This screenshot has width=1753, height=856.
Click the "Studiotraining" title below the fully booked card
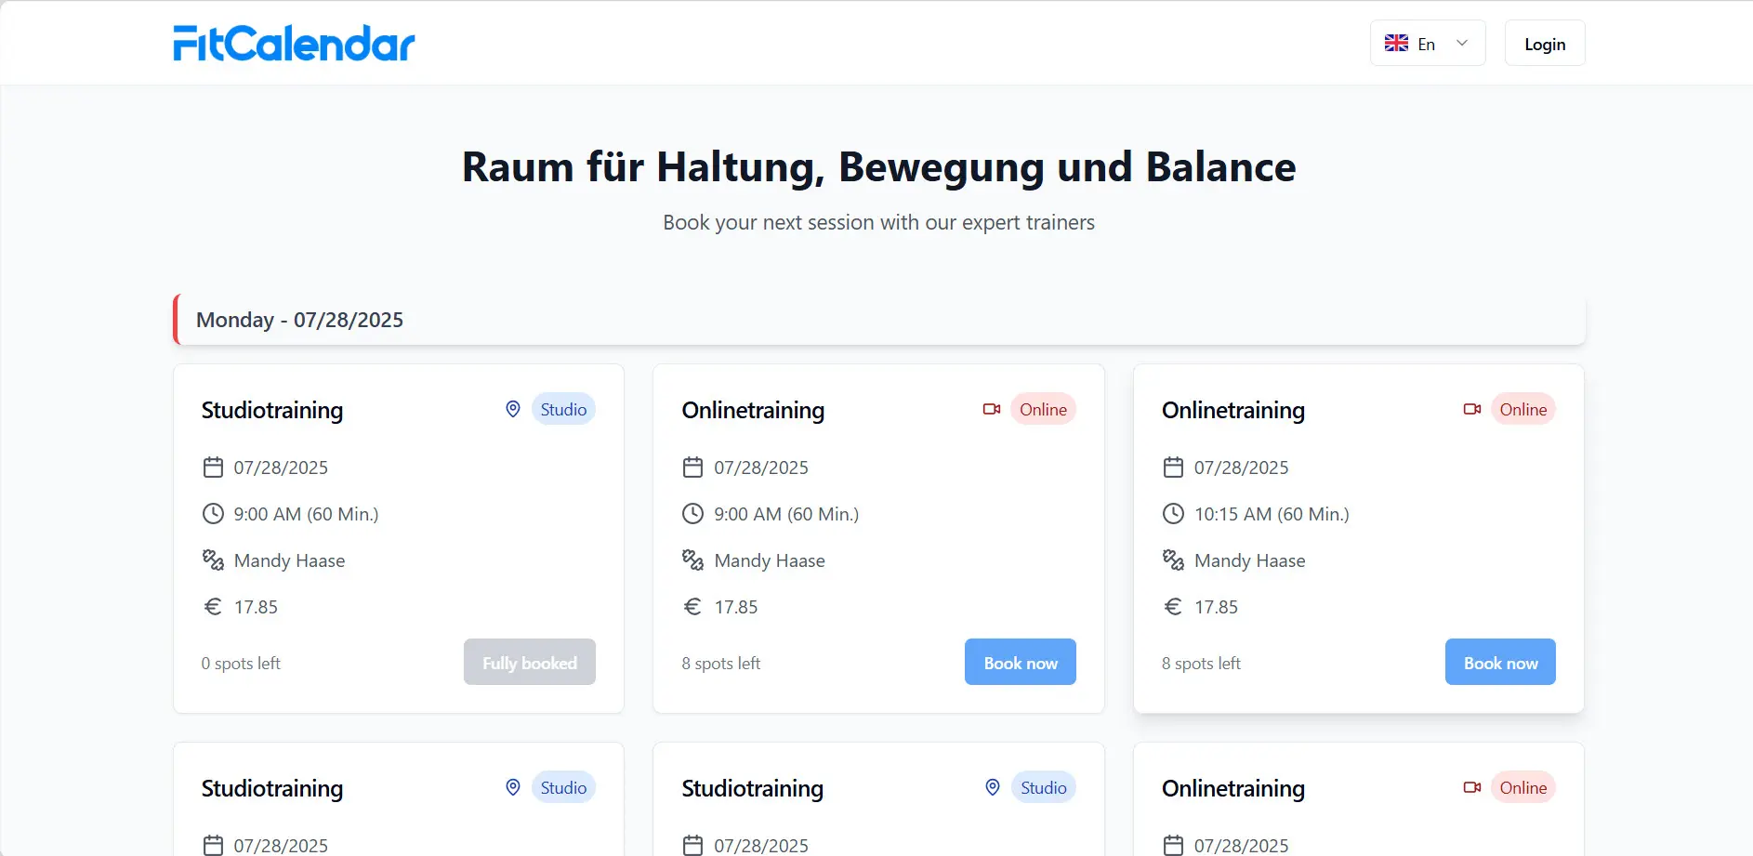click(x=272, y=788)
